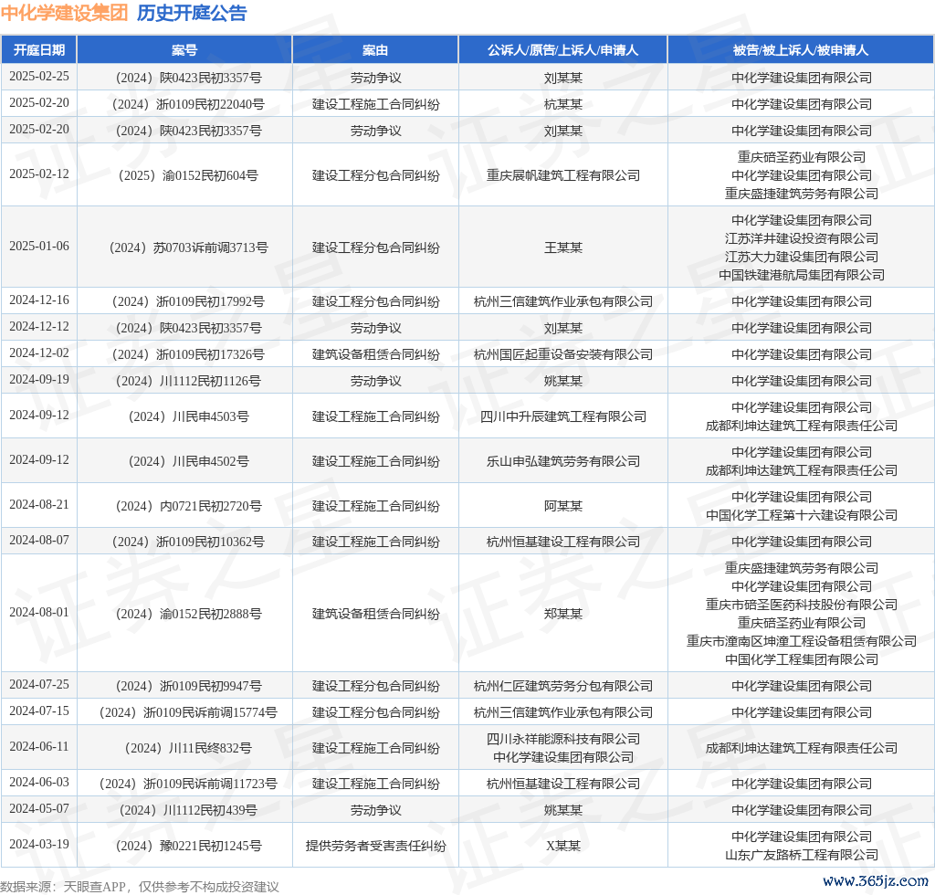Select the date 2024-08-01
This screenshot has width=935, height=895.
39,613
